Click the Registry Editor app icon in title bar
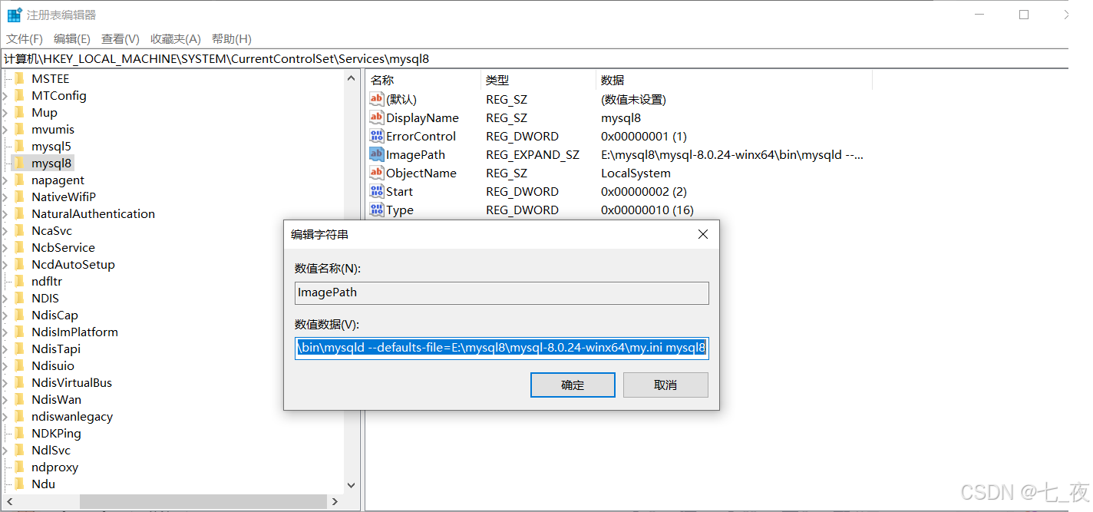1093x512 pixels. point(14,15)
